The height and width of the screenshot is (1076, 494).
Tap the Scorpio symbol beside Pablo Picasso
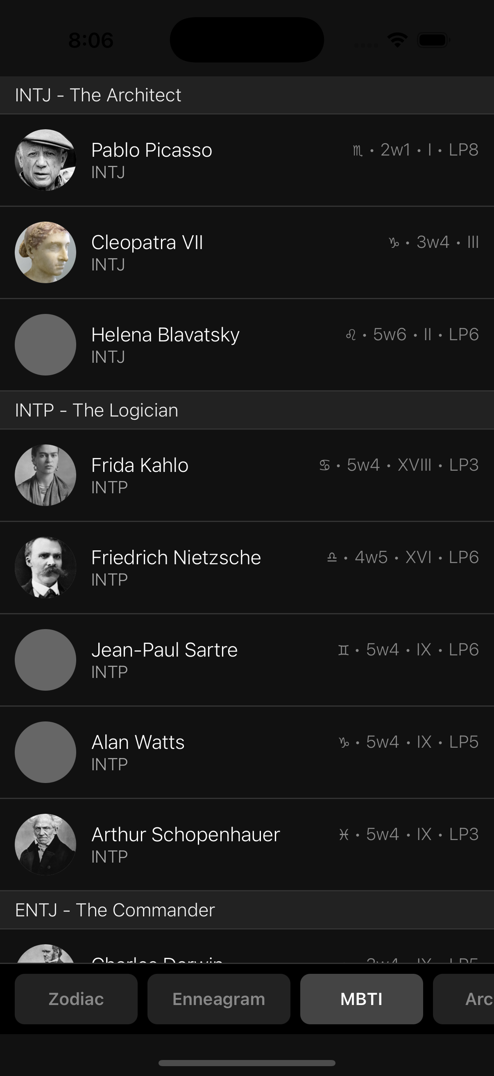(357, 150)
